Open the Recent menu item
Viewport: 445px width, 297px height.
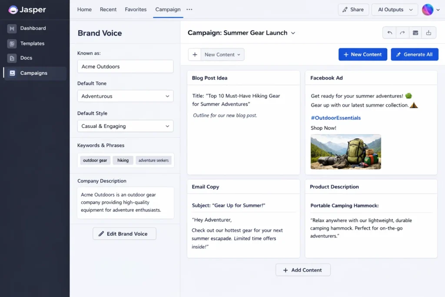click(108, 9)
